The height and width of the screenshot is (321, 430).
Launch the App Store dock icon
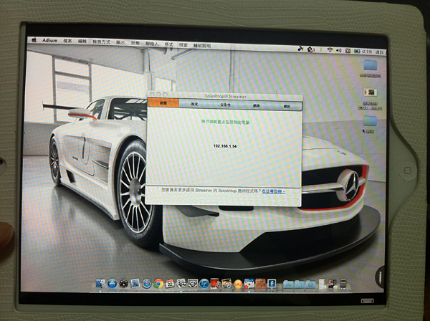coord(113,283)
